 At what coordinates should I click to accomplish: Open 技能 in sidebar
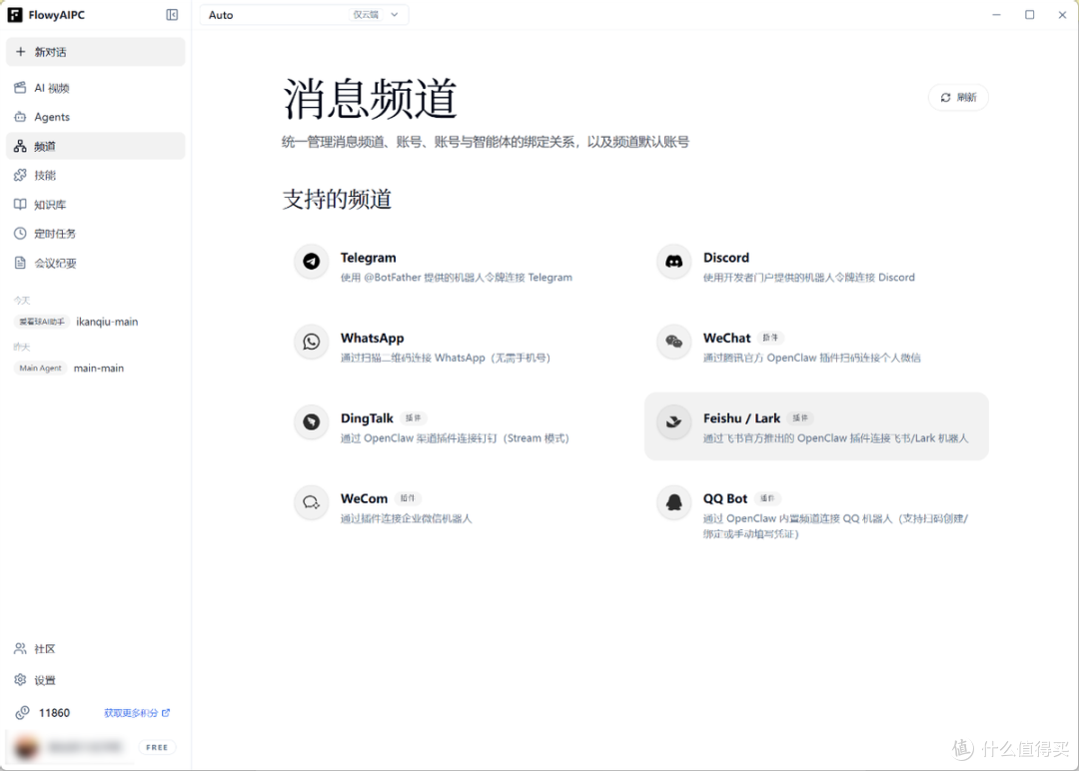click(x=96, y=176)
